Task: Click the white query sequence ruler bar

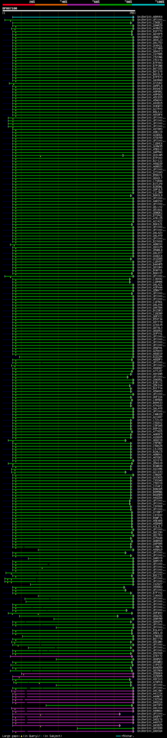Action: pyautogui.click(x=69, y=11)
